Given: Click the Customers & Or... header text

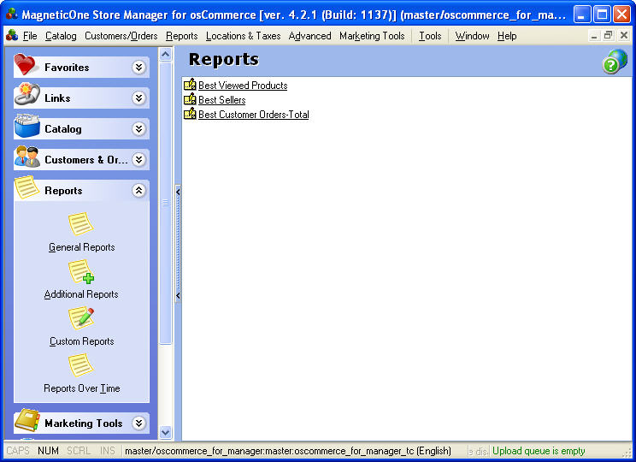Looking at the screenshot, I should click(86, 160).
